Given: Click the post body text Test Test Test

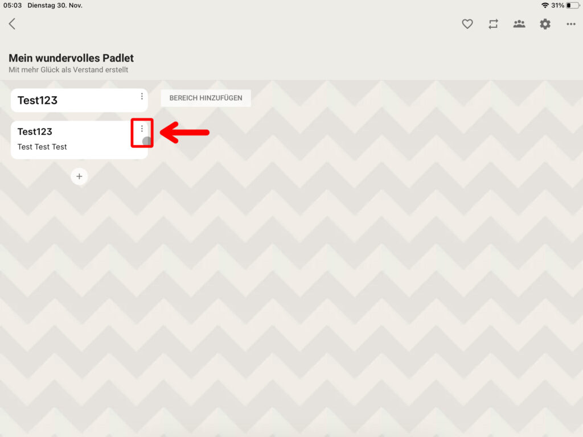Looking at the screenshot, I should [42, 147].
